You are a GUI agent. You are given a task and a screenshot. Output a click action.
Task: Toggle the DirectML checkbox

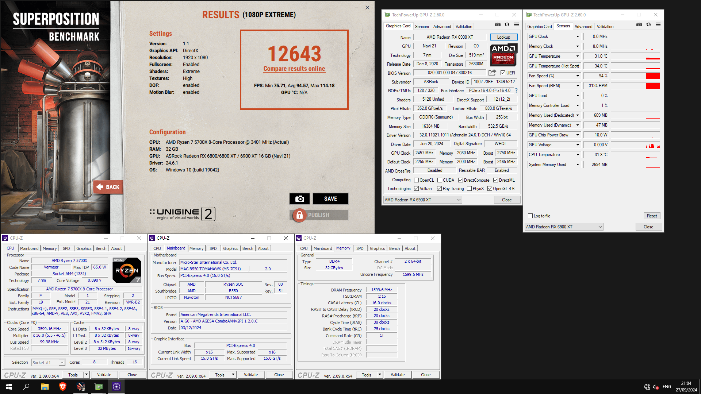click(x=495, y=180)
